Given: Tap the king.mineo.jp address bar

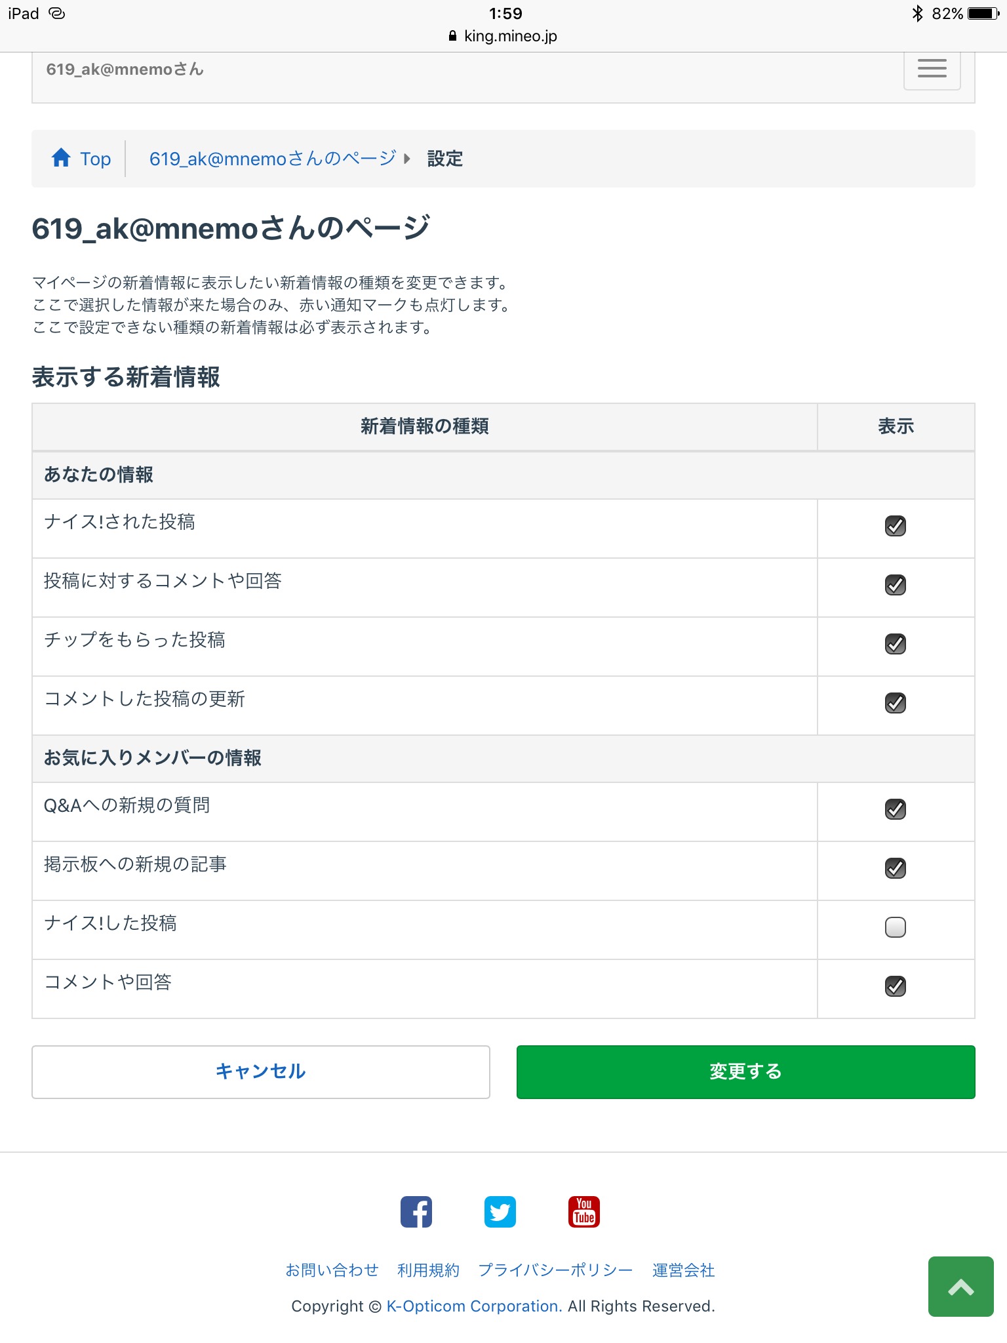Looking at the screenshot, I should click(x=503, y=36).
